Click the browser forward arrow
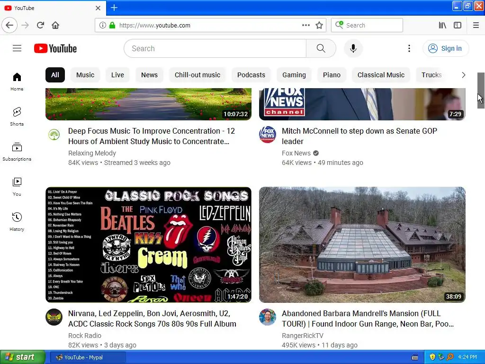Screen dimensions: 485x364 click(25, 25)
